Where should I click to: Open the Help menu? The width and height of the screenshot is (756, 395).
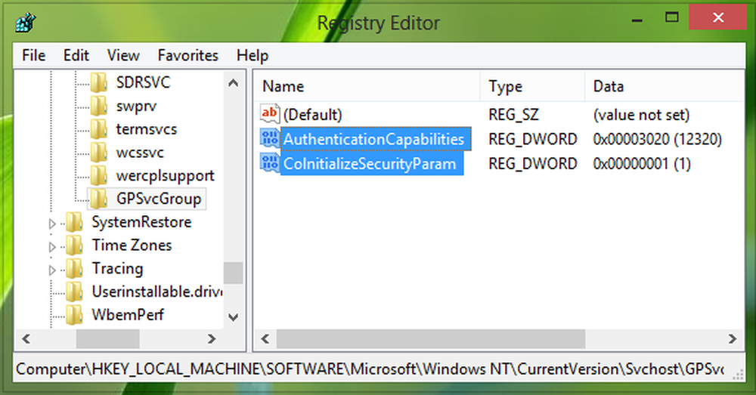253,55
